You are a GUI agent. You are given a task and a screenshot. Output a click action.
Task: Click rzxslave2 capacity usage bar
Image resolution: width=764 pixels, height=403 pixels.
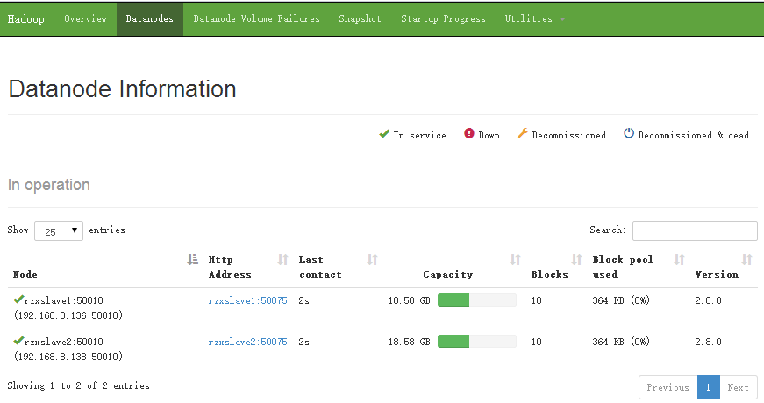[477, 342]
